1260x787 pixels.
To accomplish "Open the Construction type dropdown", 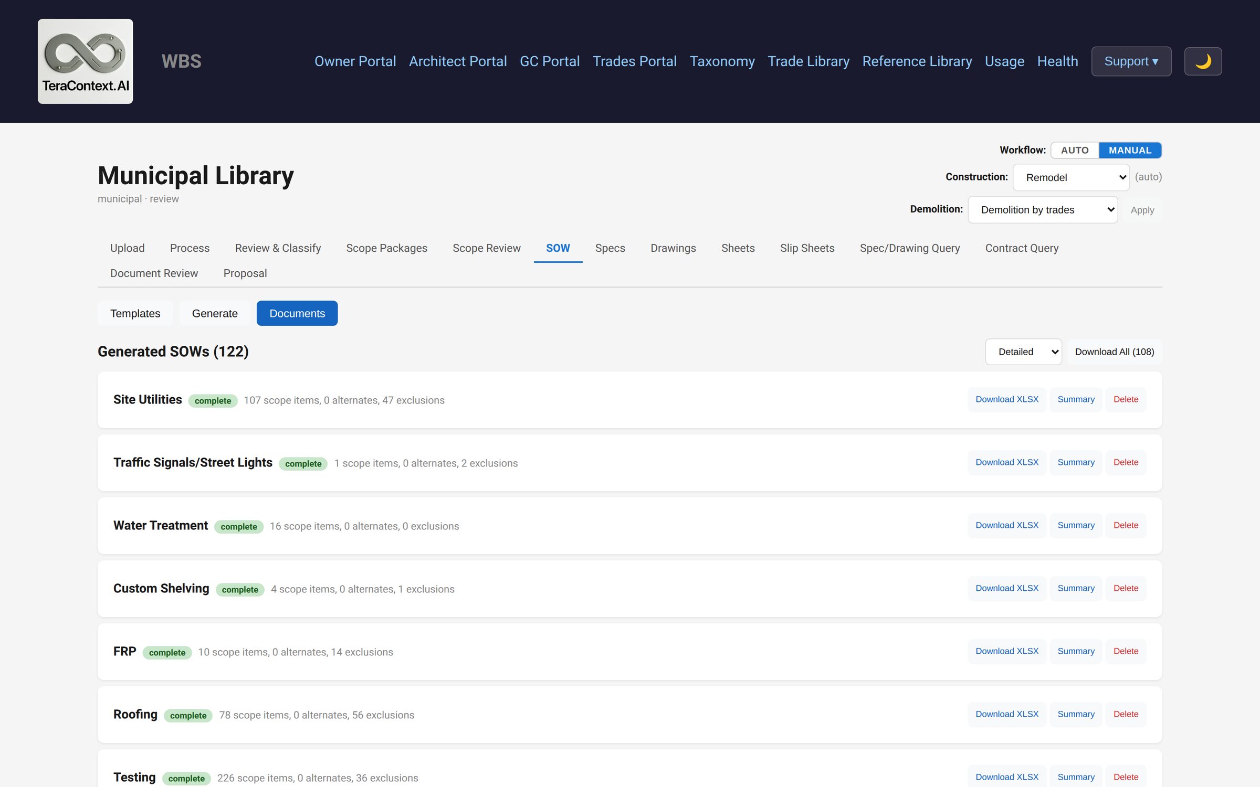I will pyautogui.click(x=1071, y=177).
